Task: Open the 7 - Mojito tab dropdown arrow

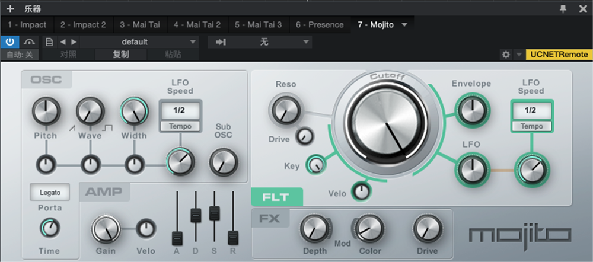Action: [404, 25]
